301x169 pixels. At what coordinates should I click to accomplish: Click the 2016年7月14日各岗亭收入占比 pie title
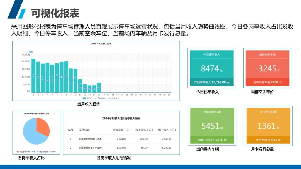point(36,113)
